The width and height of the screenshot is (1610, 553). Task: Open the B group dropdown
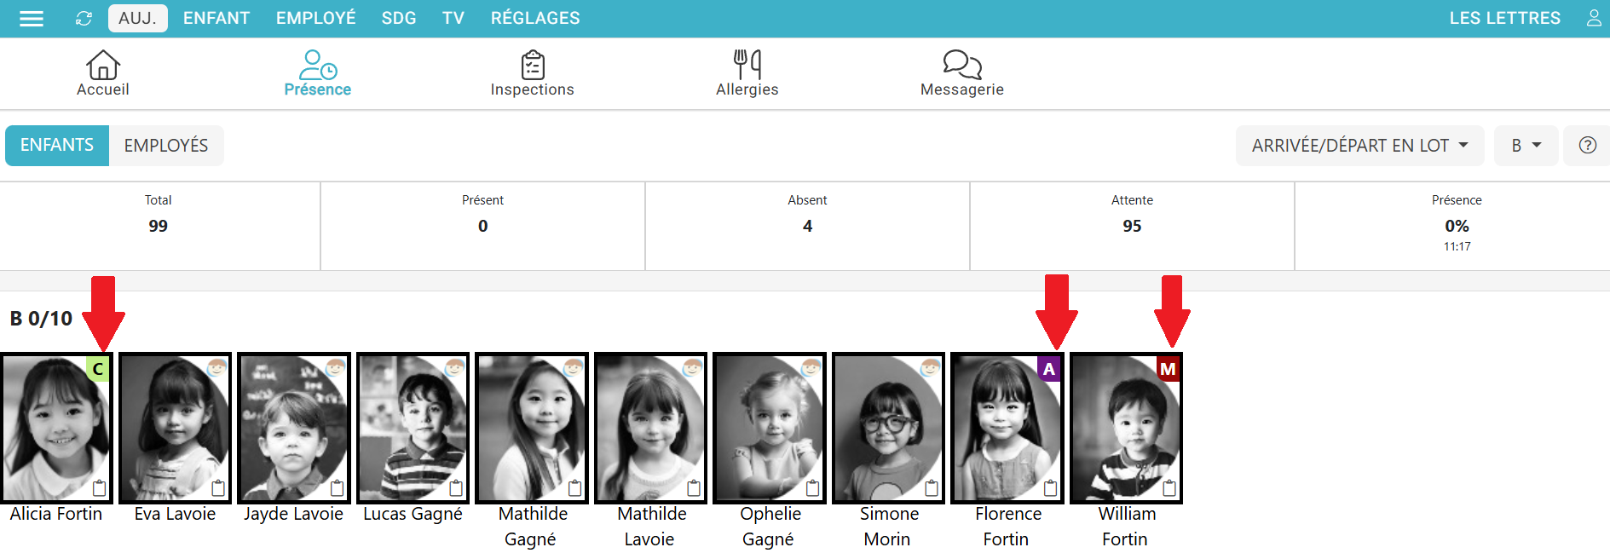[x=1526, y=146]
